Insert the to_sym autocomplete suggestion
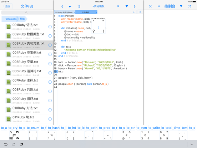The height and width of the screenshot is (148, 197). click(142, 128)
